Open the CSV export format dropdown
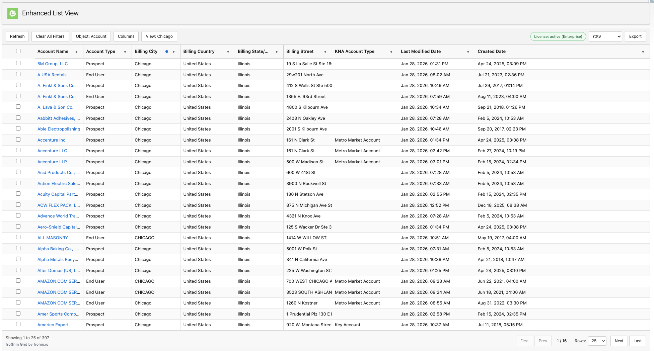Screen dimensions: 654x351 coord(605,36)
